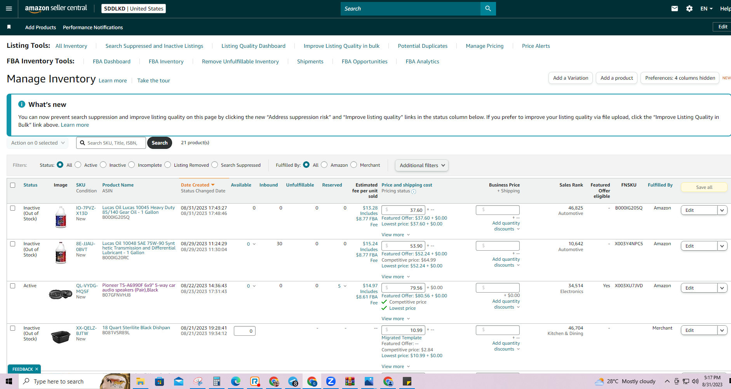Expand the Additional filters dropdown
The height and width of the screenshot is (389, 731).
[x=422, y=165]
